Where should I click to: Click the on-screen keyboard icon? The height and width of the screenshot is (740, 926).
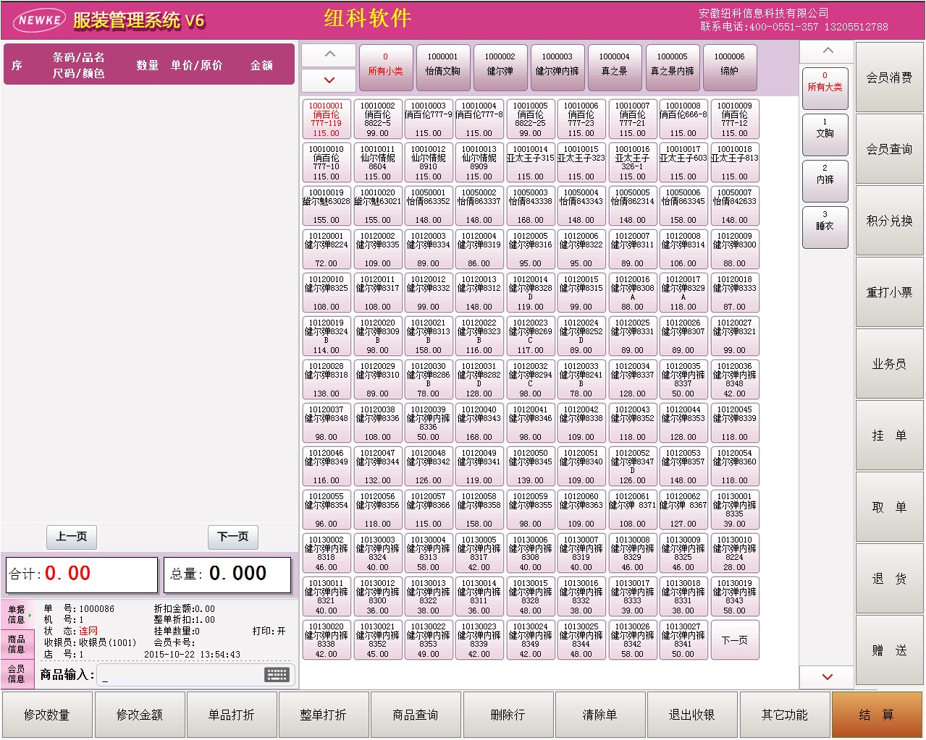[277, 675]
